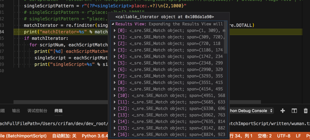Viewport: 310px width, 140px height.
Task: Expand match entry [13] span=(6962
Action: 115,115
